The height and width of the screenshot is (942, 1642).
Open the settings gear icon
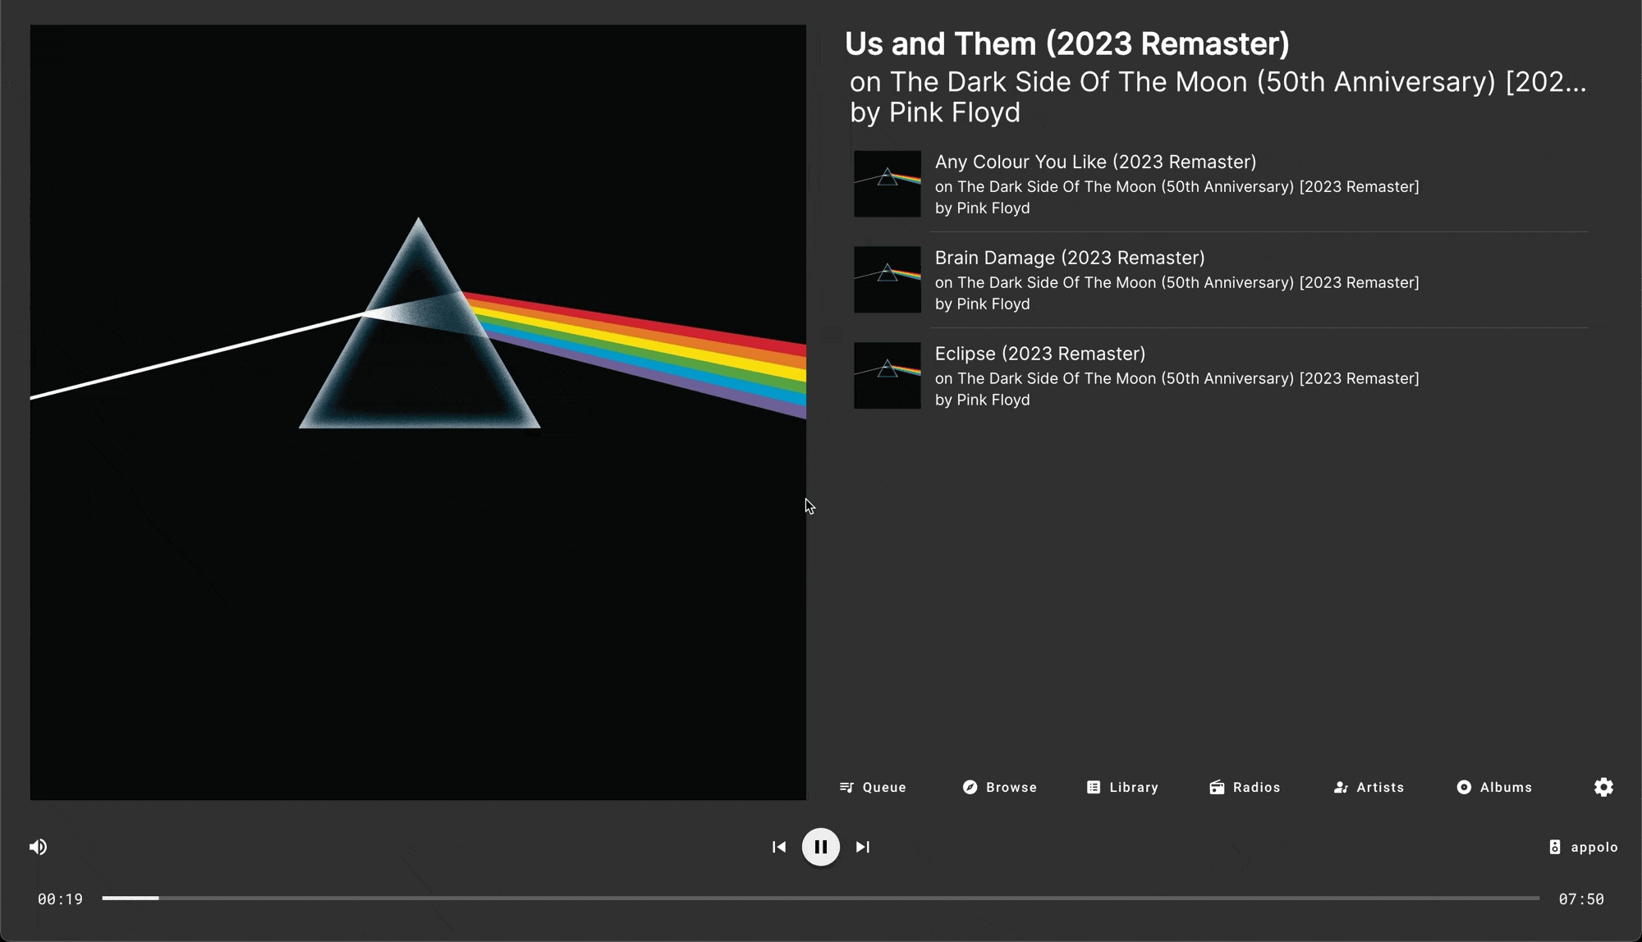(1603, 787)
